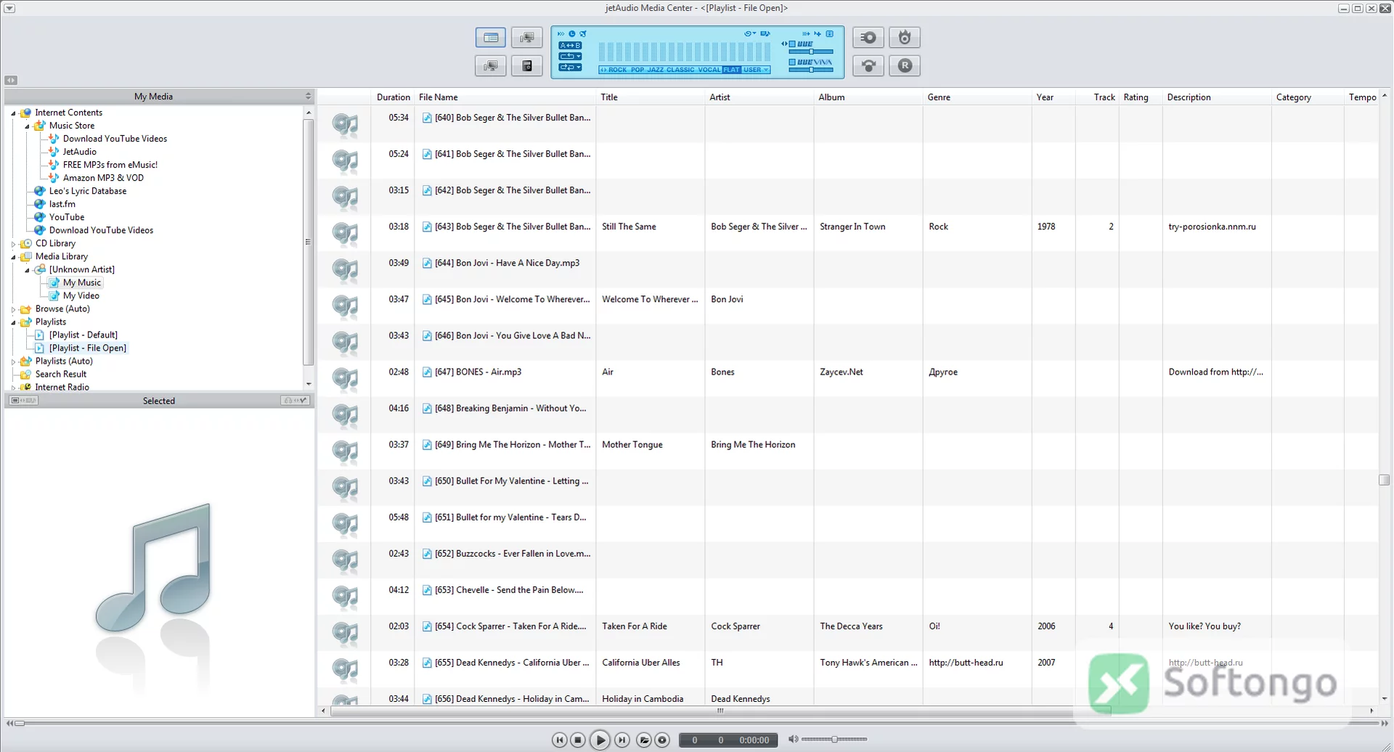Open the recording tool (R icon)
Viewport: 1394px width, 752px height.
click(x=905, y=65)
